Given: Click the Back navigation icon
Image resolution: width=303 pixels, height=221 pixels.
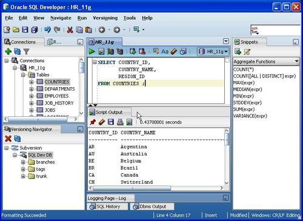Looking at the screenshot, I should (102, 30).
